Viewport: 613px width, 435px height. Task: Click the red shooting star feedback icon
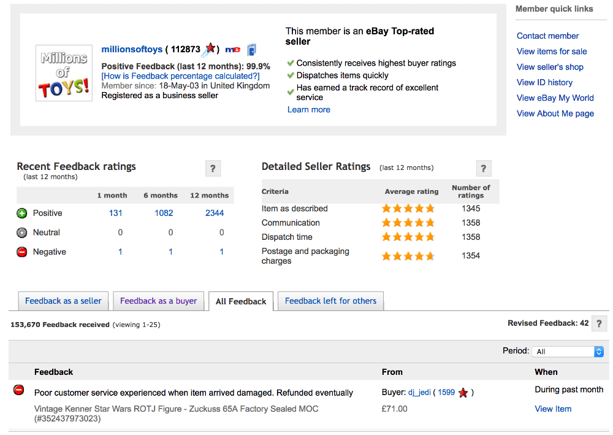(210, 49)
